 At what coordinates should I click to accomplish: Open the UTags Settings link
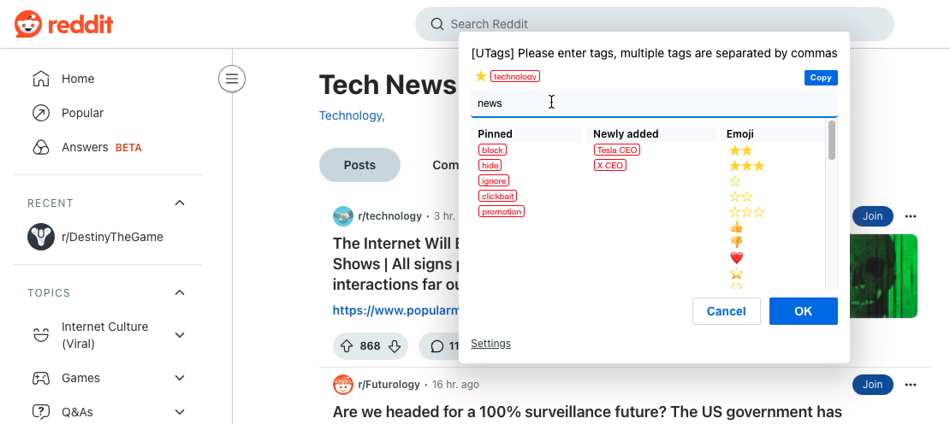coord(490,344)
